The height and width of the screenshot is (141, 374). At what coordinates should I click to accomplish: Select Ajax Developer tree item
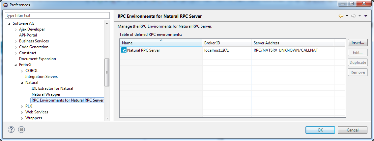[x=32, y=29]
